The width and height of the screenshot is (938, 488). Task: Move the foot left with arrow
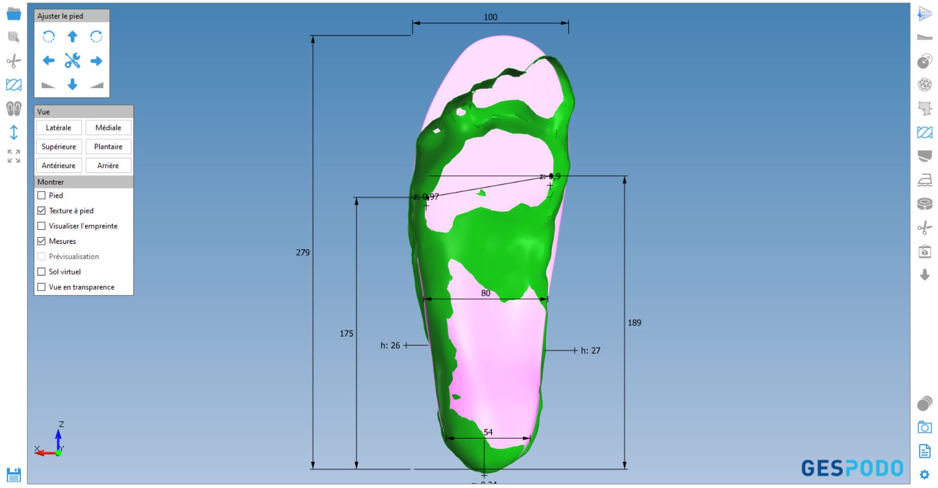[48, 61]
